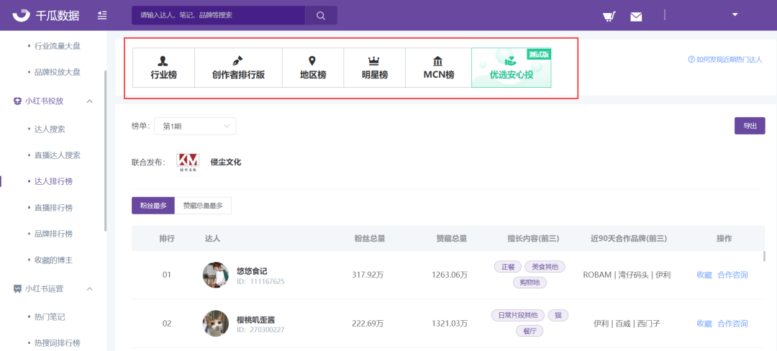Screen dimensions: 777x351
Task: Open 直播排行榜 in sidebar
Action: click(x=53, y=207)
